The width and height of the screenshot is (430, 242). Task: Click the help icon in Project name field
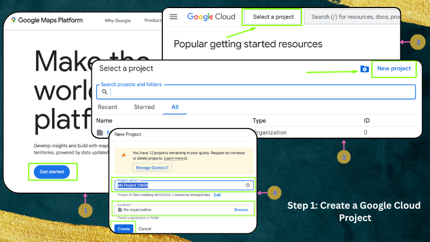coord(248,185)
